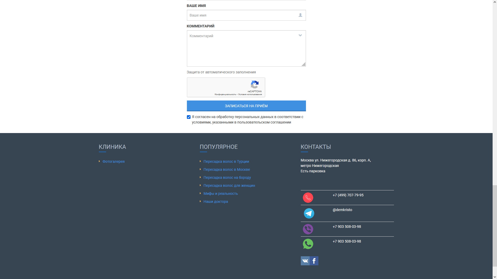The height and width of the screenshot is (279, 497).
Task: Open Мифы и реальность link
Action: [221, 193]
